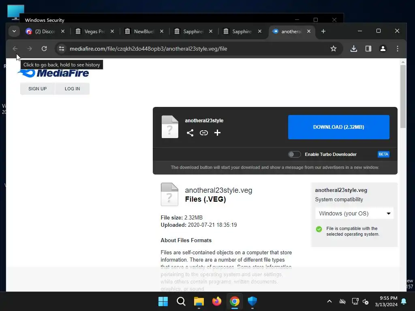This screenshot has height=311, width=415.
Task: Switch to the first Sapphire tab
Action: coord(190,31)
